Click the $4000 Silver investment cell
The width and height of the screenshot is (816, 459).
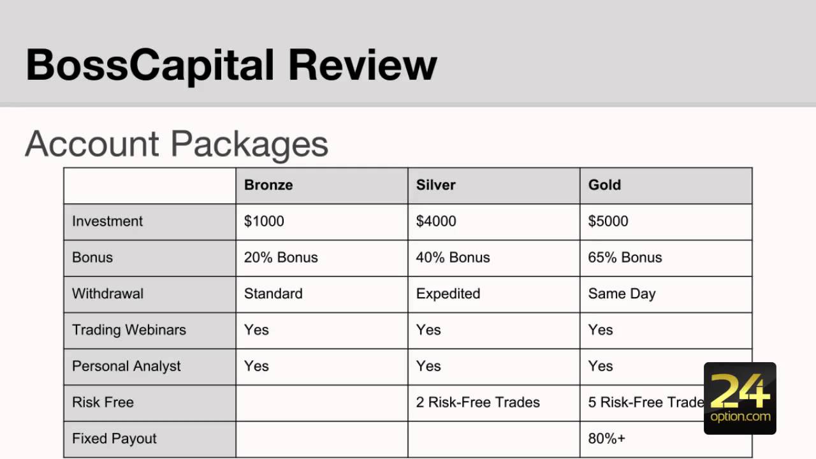(x=436, y=221)
